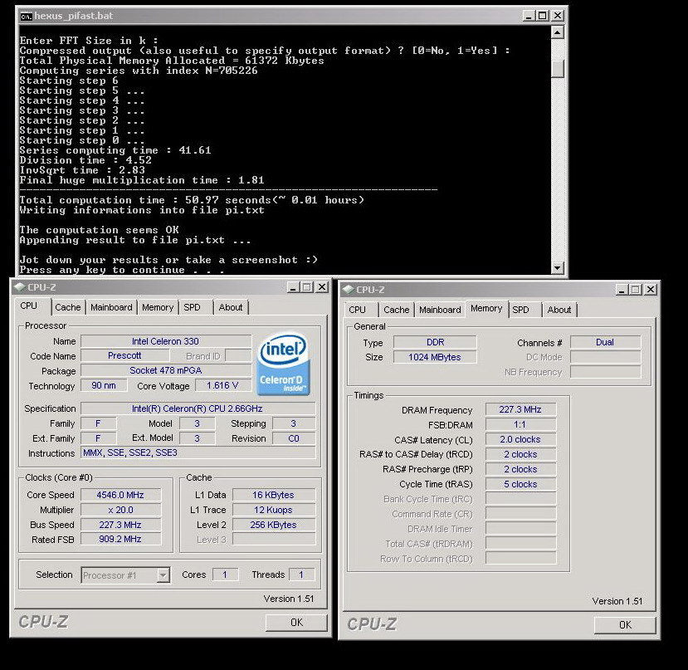Click the Channels # value Dual
688x670 pixels.
(605, 342)
